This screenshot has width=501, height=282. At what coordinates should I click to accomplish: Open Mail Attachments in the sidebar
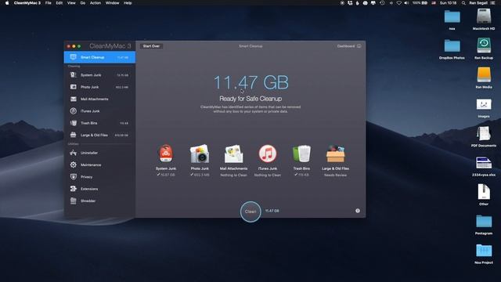[x=99, y=99]
